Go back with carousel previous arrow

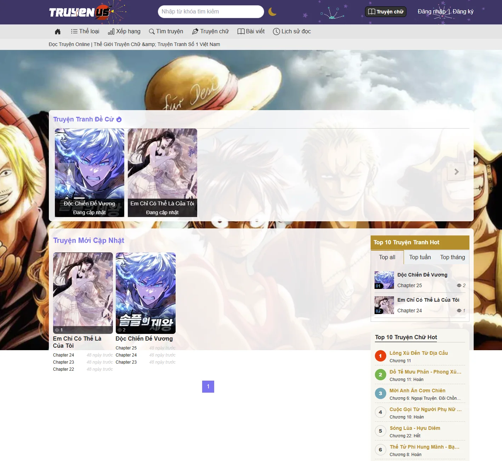(66, 172)
